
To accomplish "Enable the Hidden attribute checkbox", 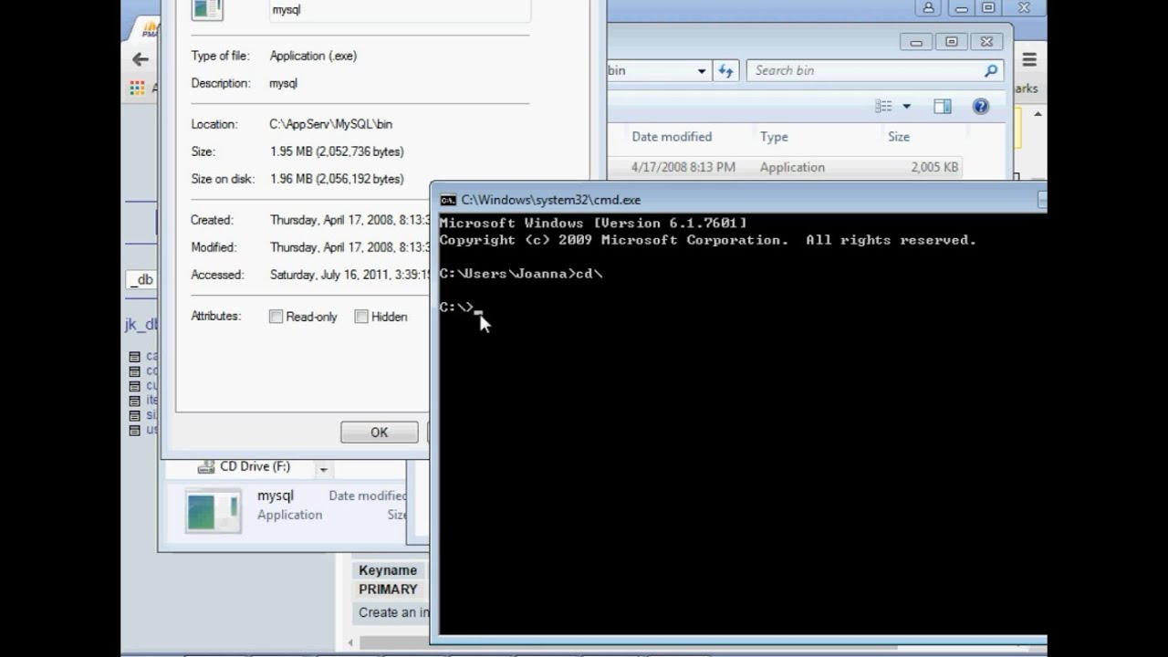I will [361, 317].
